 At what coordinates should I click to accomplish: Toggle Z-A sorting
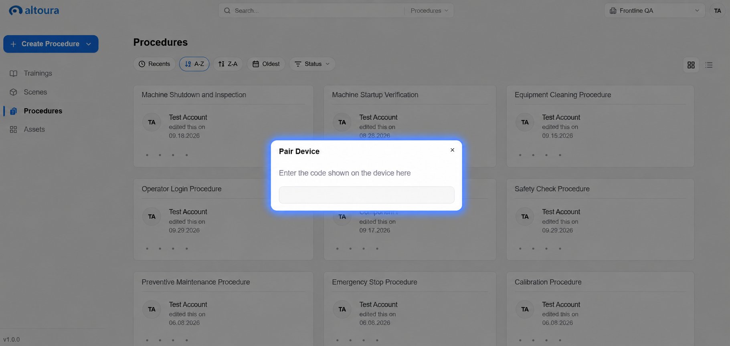tap(228, 64)
